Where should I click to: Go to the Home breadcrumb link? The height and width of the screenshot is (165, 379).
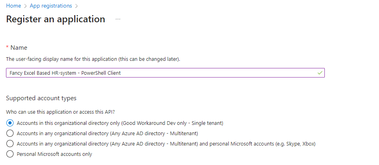click(x=13, y=6)
